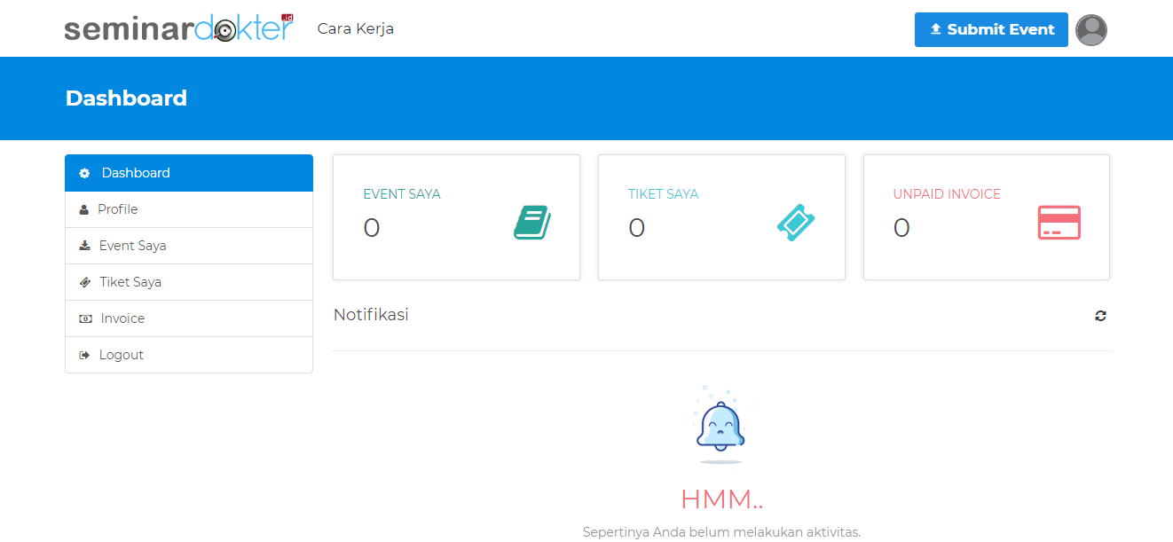
Task: Click the green book icon in Event Saya card
Action: tap(531, 223)
